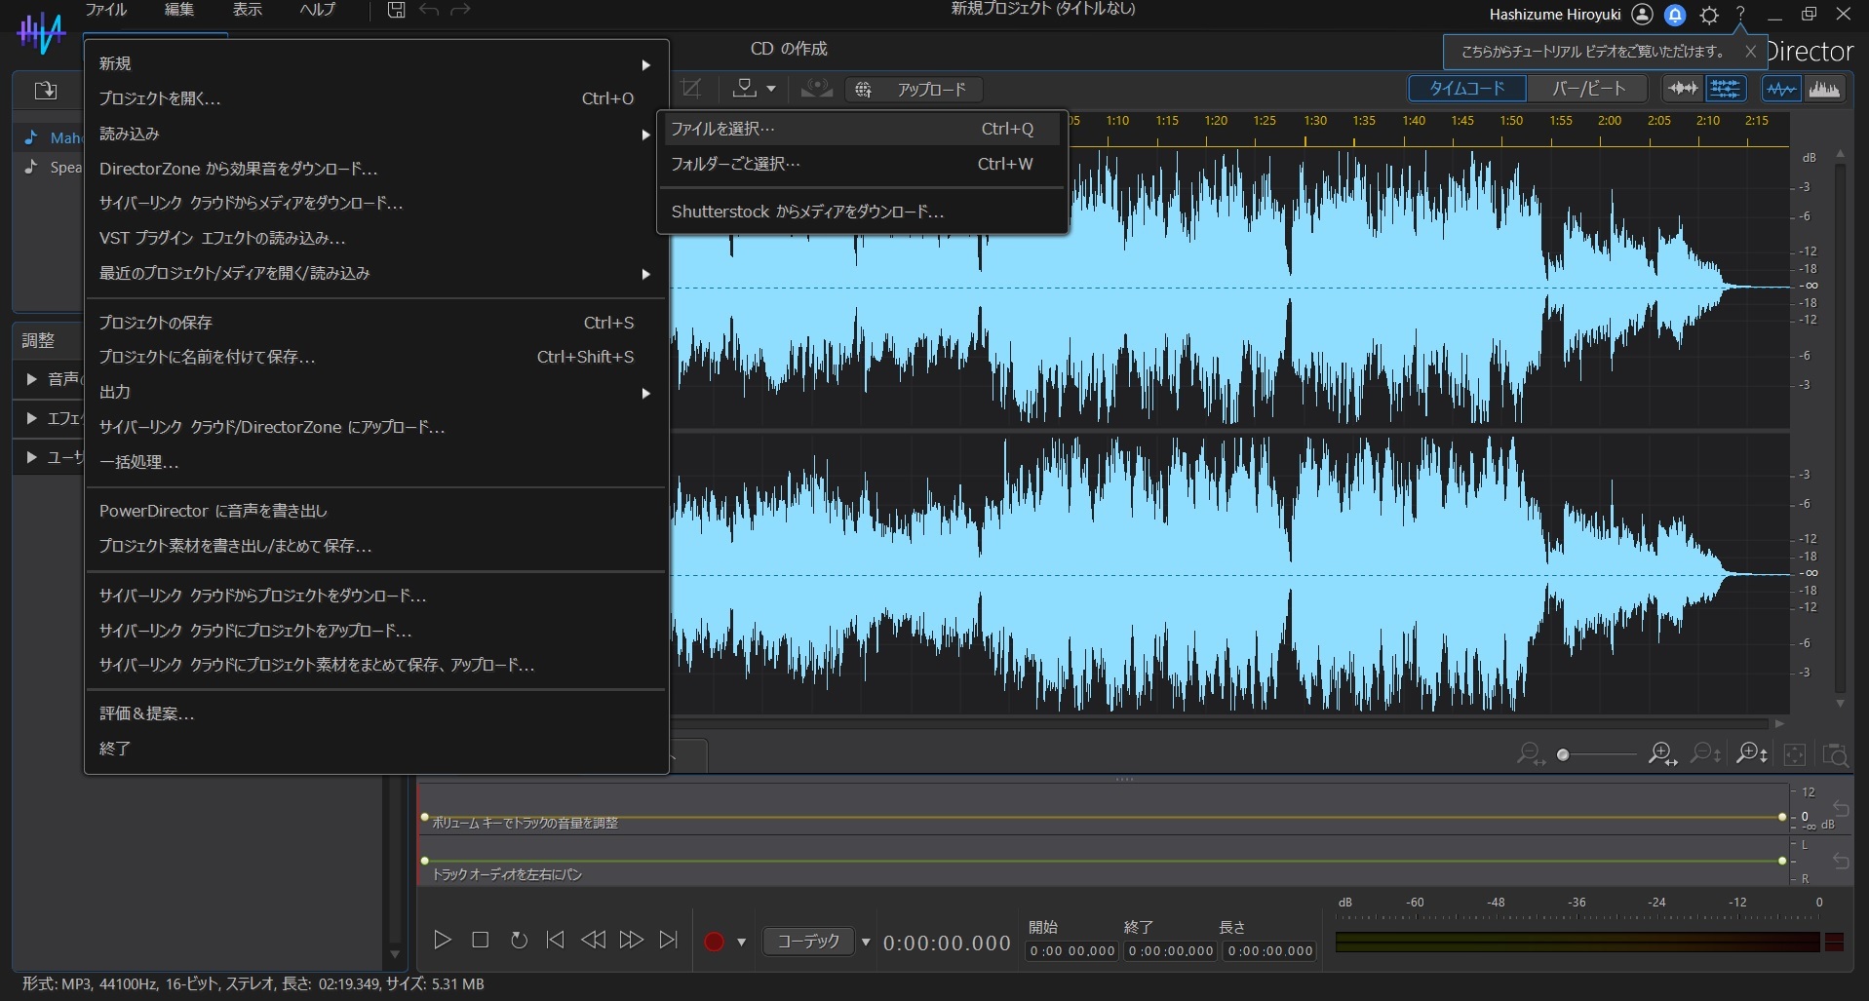1869x1001 pixels.
Task: Fit entire waveform to the view
Action: click(1794, 753)
